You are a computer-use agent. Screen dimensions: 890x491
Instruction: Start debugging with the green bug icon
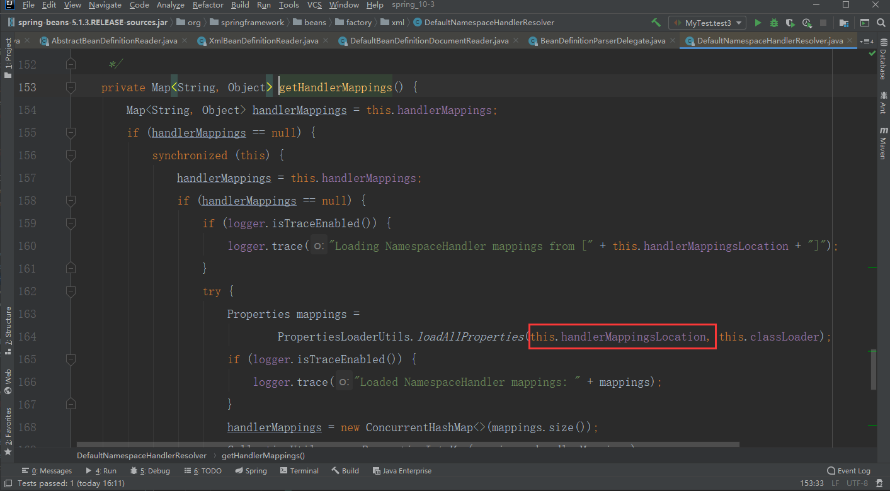tap(774, 23)
